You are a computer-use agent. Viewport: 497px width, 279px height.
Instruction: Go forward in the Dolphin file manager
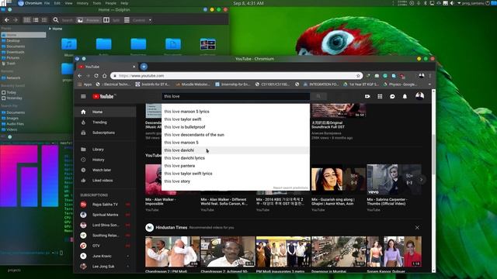[x=16, y=20]
